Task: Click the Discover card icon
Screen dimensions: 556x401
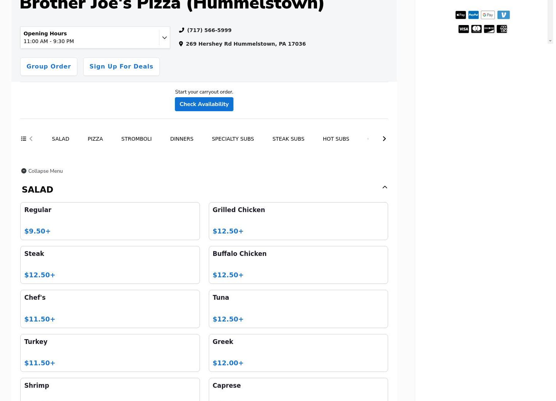Action: pyautogui.click(x=489, y=29)
